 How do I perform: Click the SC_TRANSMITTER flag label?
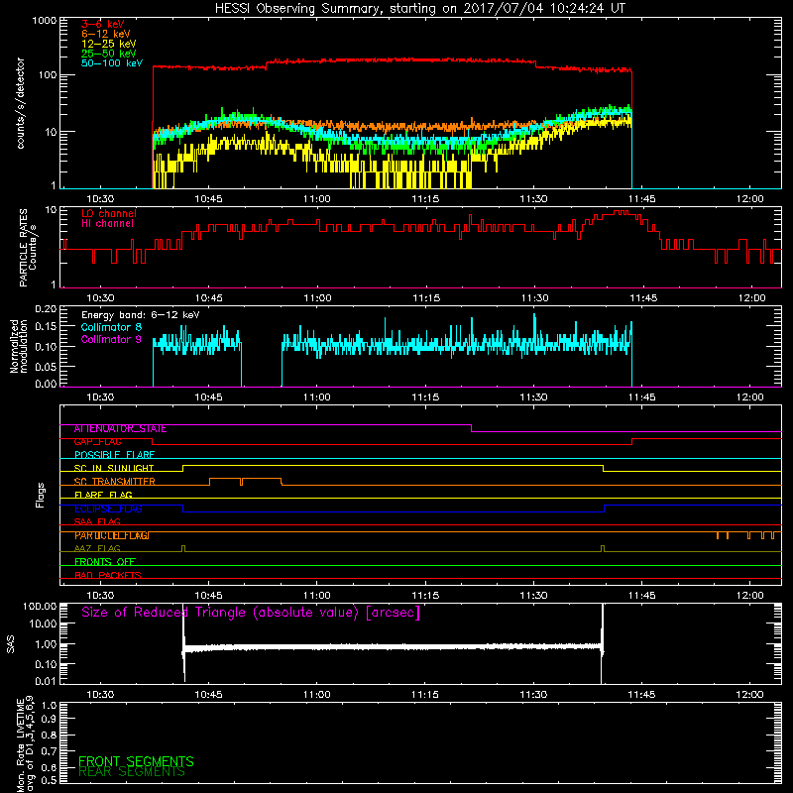click(114, 482)
